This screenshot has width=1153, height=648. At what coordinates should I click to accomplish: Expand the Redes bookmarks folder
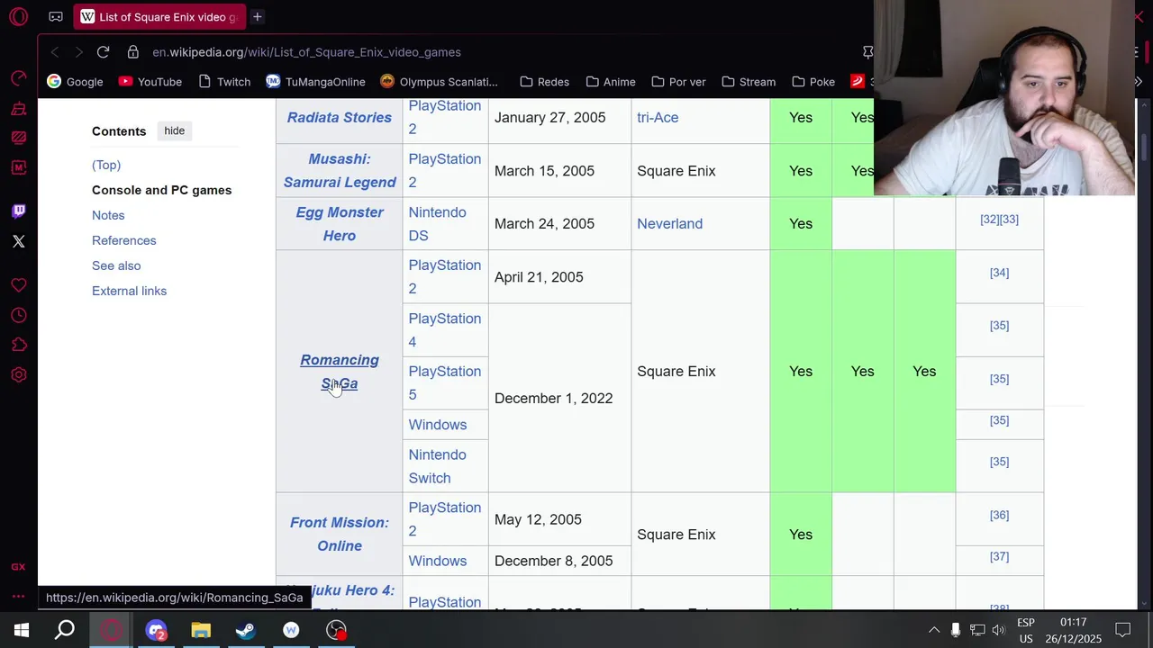pos(544,82)
